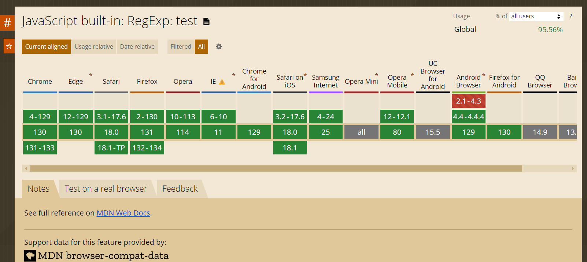Screen dimensions: 587x262
Task: Click Android Browser 4.4-4.4.4 cell
Action: point(469,117)
